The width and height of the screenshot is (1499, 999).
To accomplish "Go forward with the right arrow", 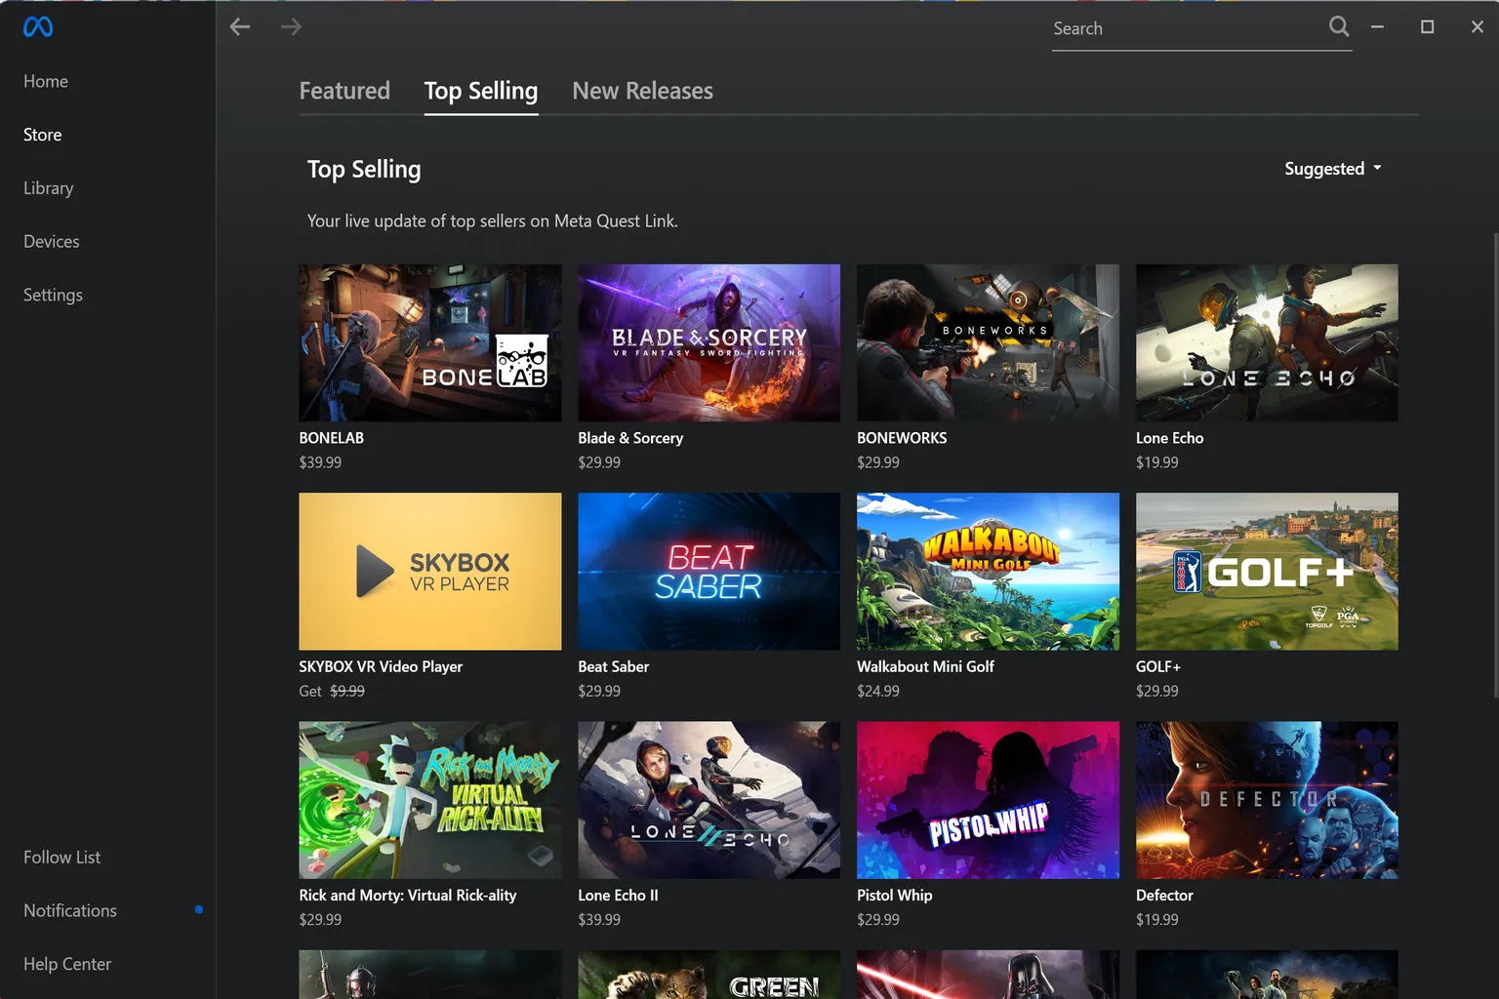I will pyautogui.click(x=291, y=27).
